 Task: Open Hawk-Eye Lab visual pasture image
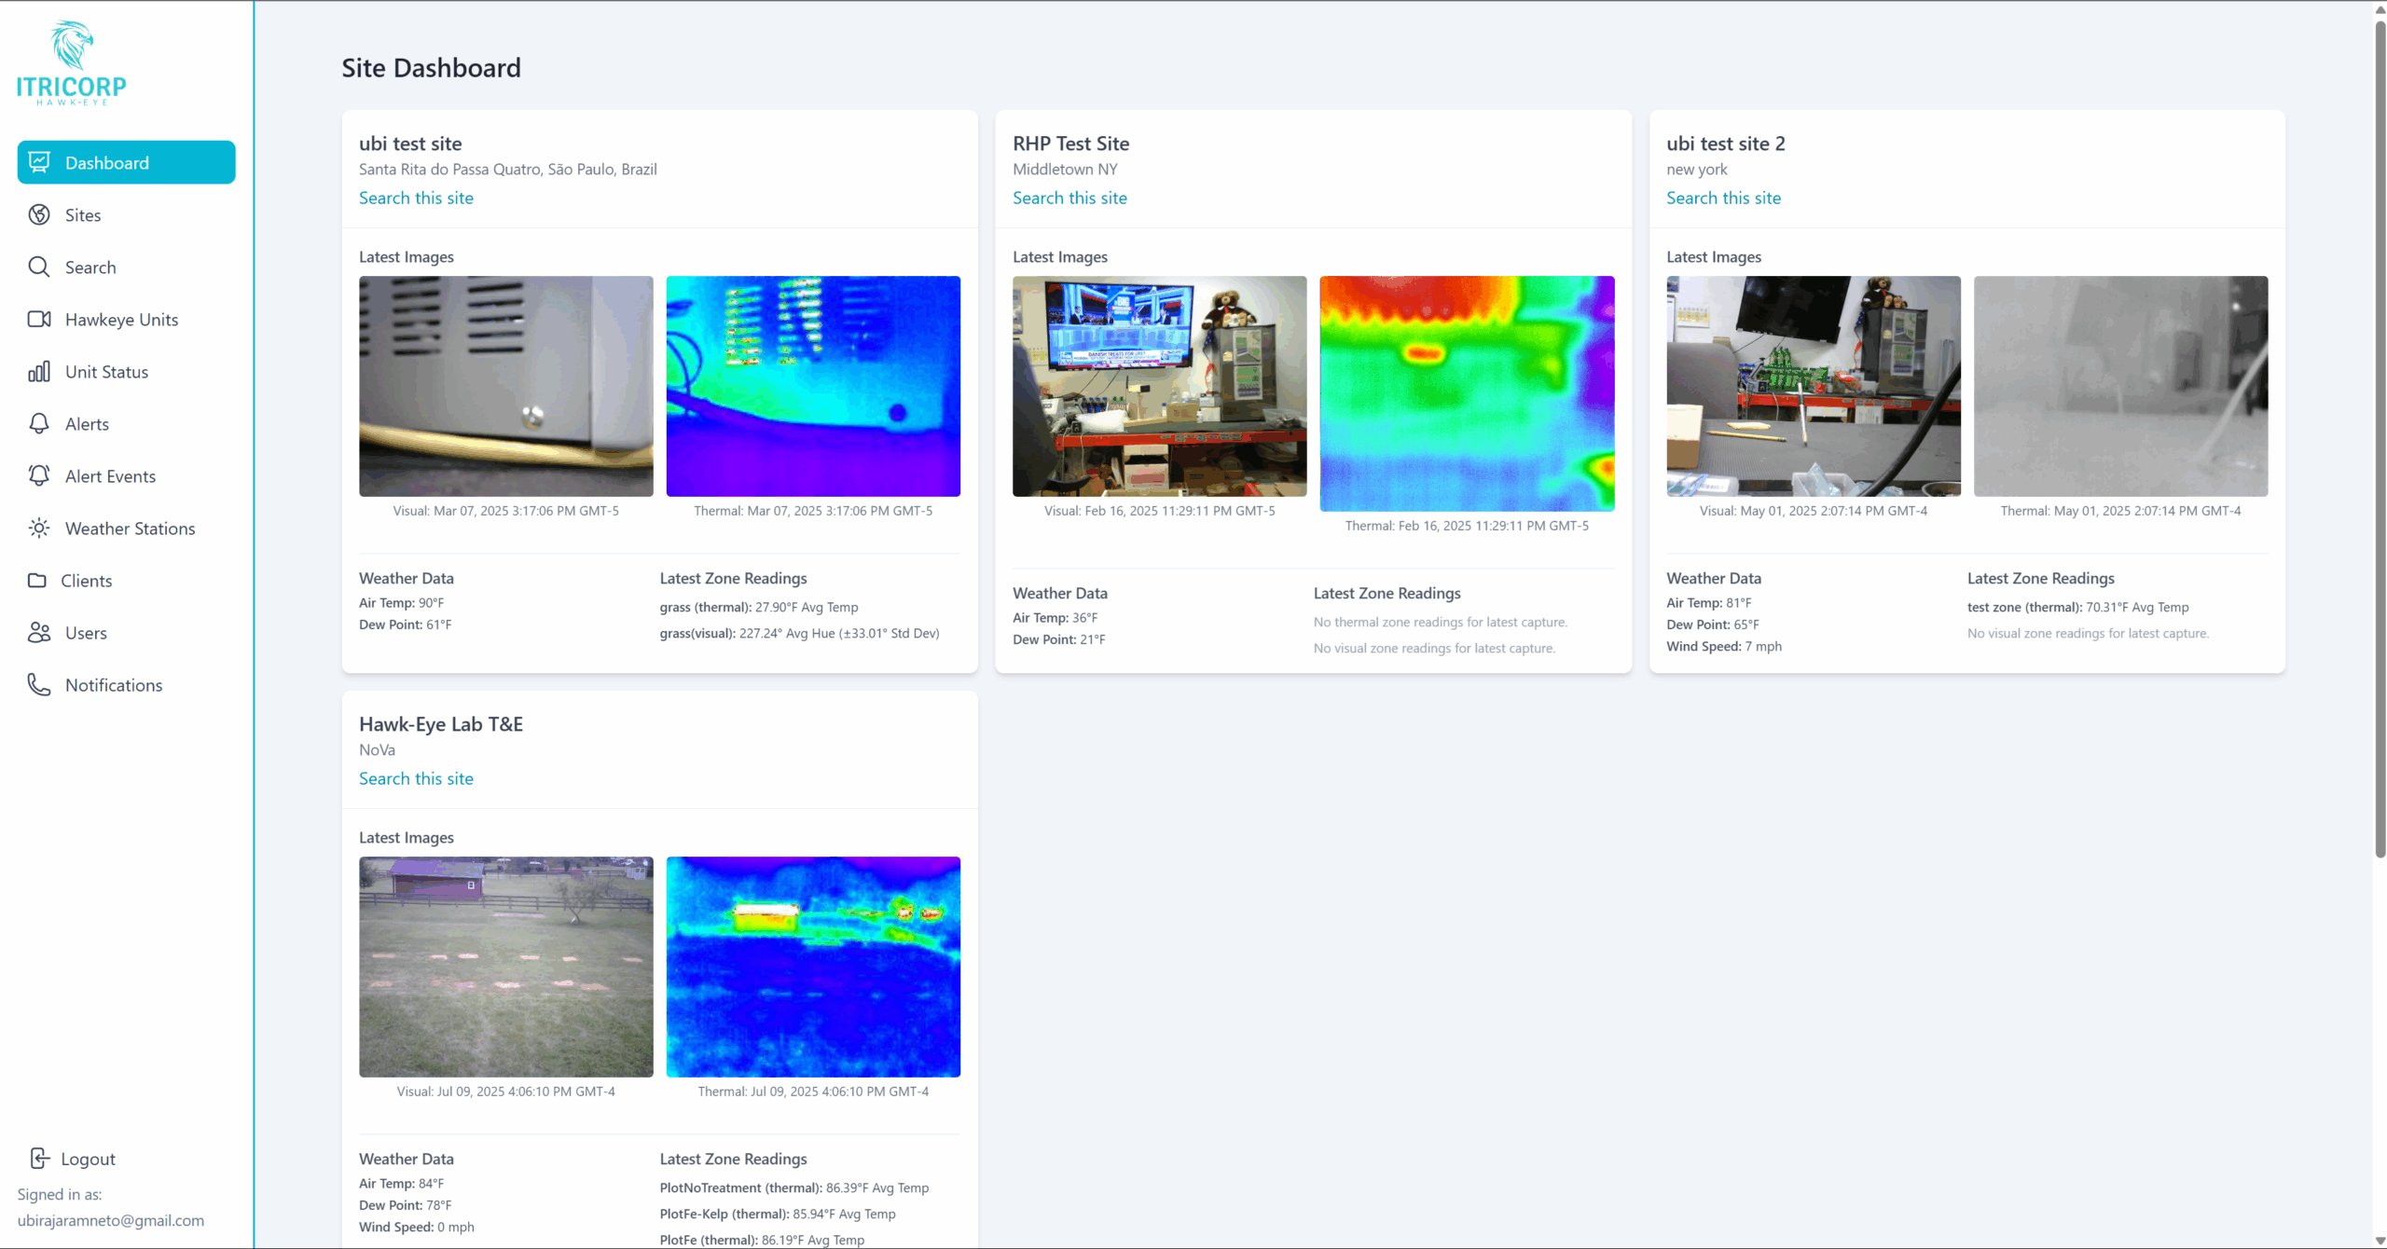tap(505, 967)
